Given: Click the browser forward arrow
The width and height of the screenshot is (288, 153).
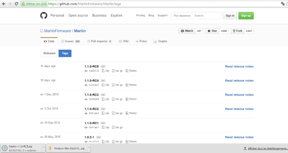Looking at the screenshot, I should click(10, 4).
